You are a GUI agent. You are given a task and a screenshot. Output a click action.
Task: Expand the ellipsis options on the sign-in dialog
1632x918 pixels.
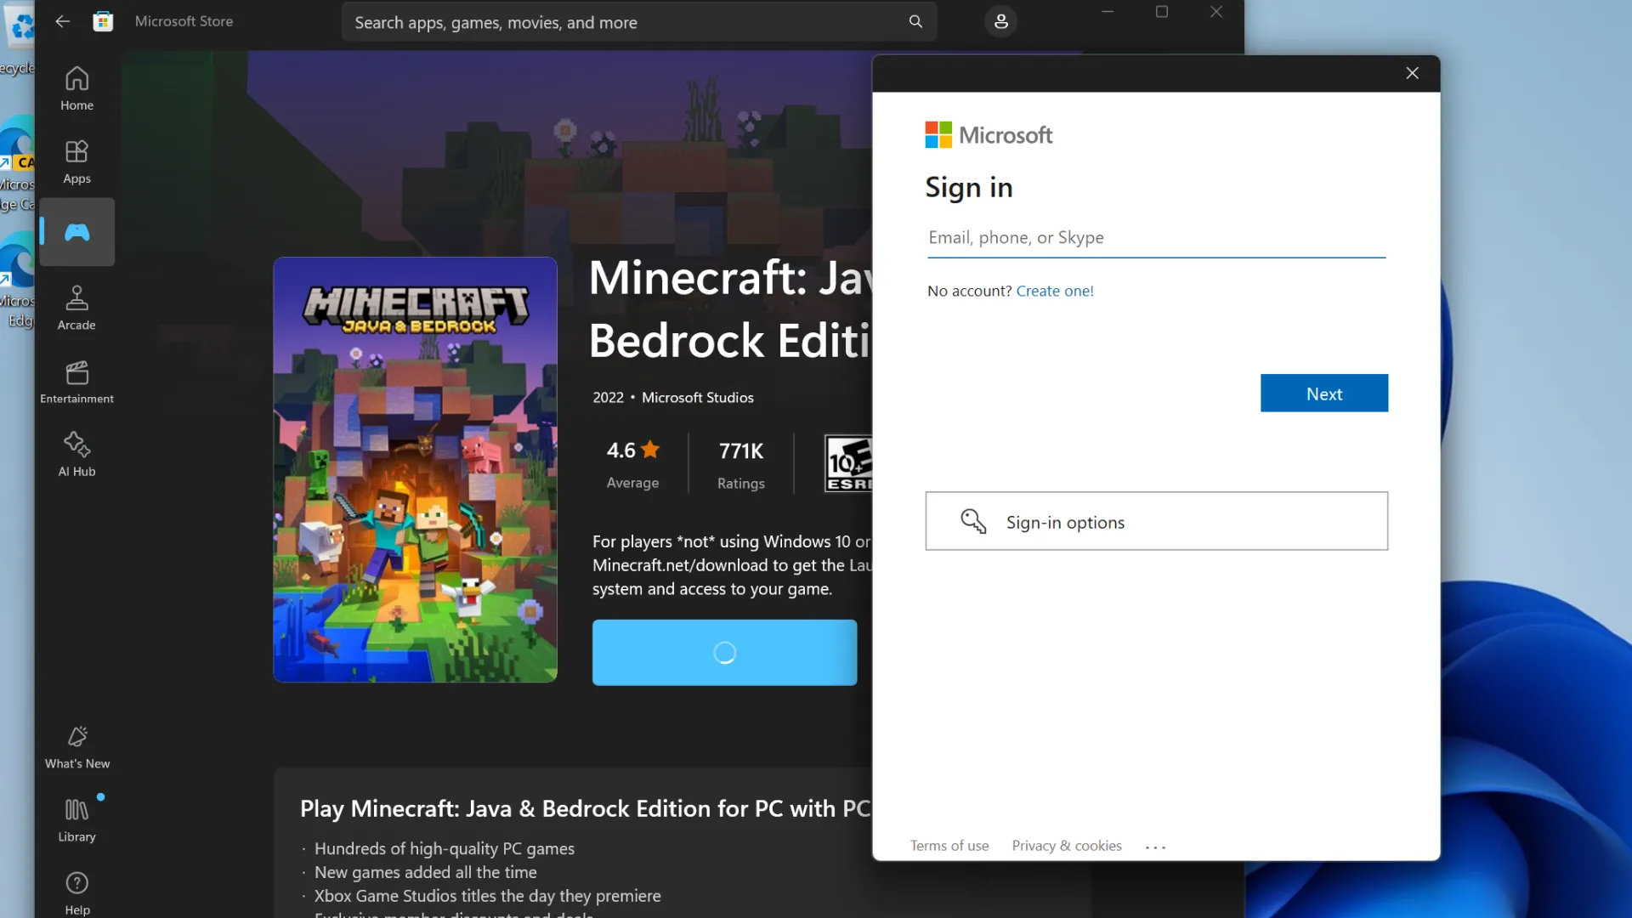[1155, 847]
